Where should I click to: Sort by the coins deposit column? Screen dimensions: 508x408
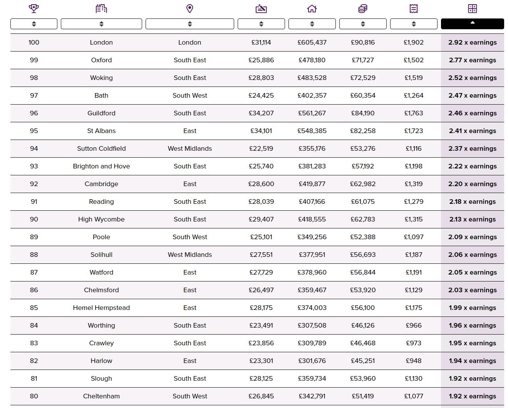(x=363, y=24)
